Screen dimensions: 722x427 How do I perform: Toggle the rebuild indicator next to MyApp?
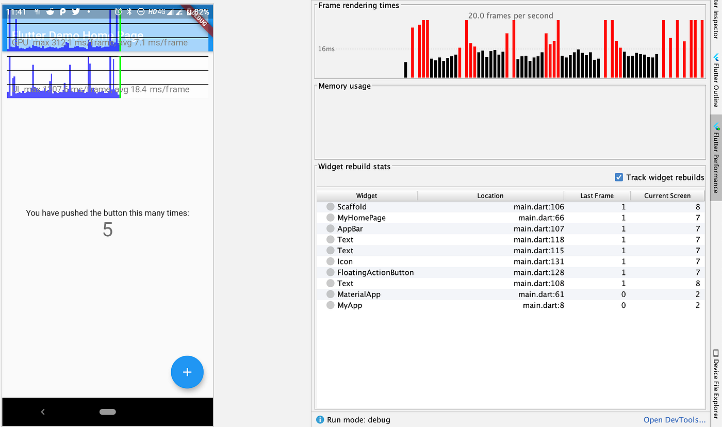pos(330,305)
